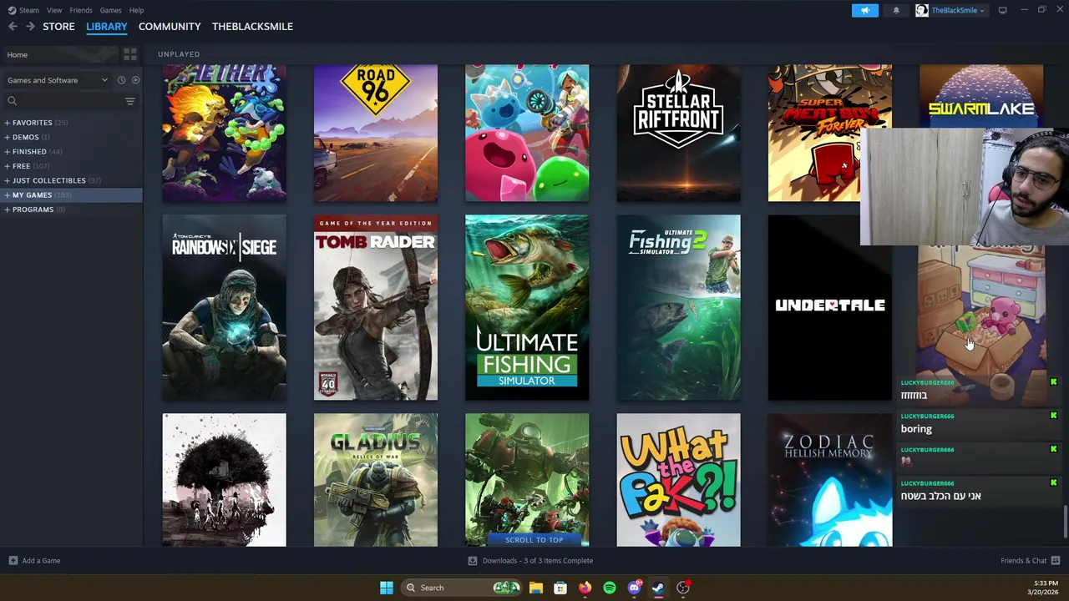Open THEBLACKSMILE profile tab

252,27
